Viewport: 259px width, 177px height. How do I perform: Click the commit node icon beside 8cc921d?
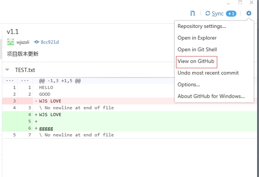pyautogui.click(x=36, y=42)
